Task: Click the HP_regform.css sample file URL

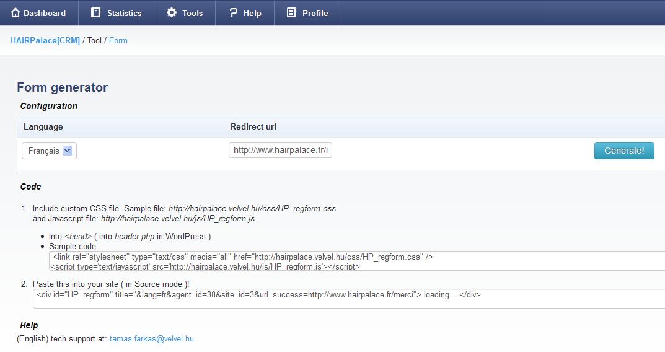Action: [x=252, y=209]
